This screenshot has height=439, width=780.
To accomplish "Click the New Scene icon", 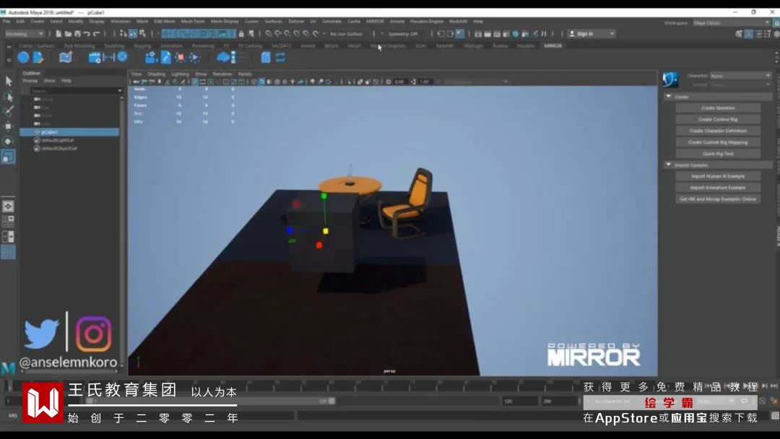I will click(x=58, y=34).
